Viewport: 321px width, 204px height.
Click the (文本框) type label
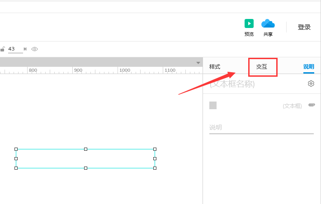pos(292,106)
